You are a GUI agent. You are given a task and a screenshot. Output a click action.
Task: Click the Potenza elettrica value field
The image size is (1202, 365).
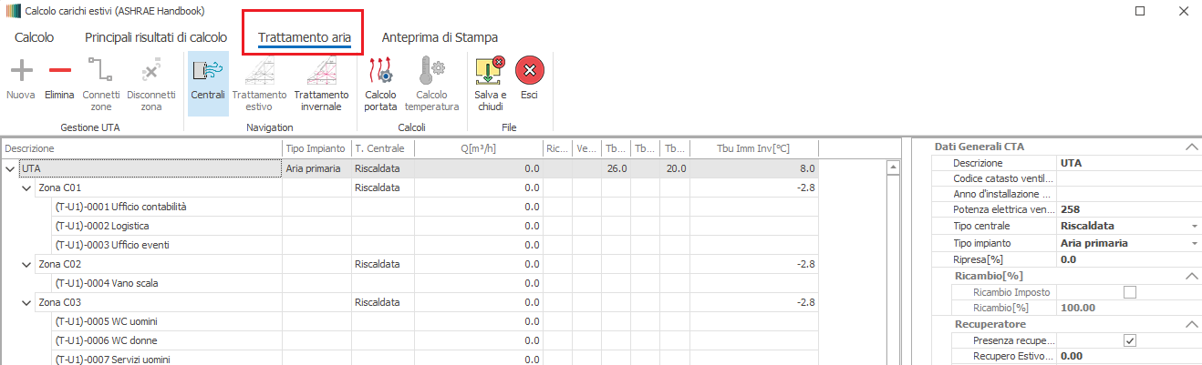click(x=1126, y=209)
